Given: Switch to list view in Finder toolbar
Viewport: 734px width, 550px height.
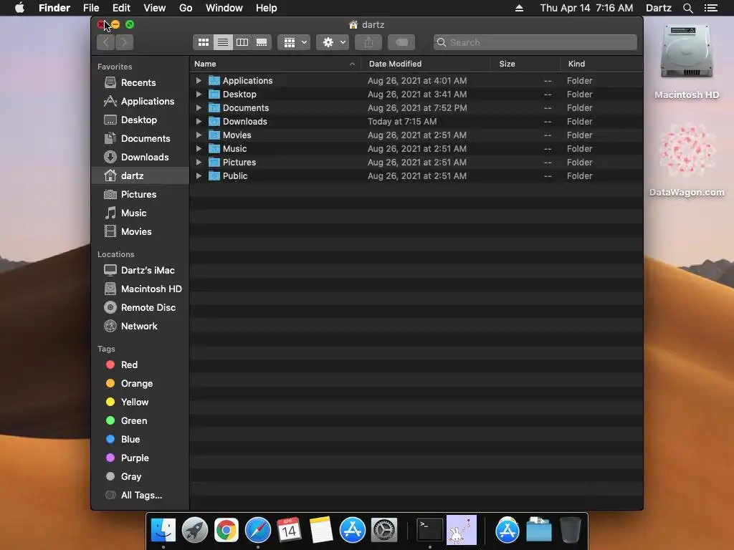Looking at the screenshot, I should [223, 42].
